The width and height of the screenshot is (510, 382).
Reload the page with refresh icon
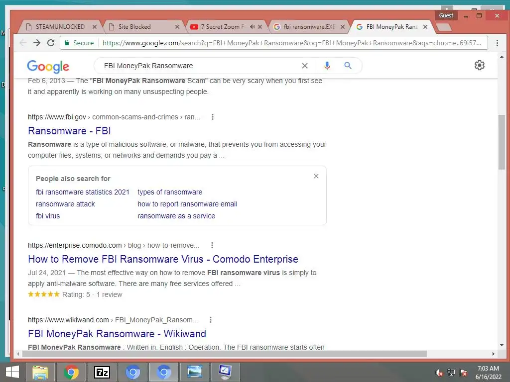tap(51, 43)
